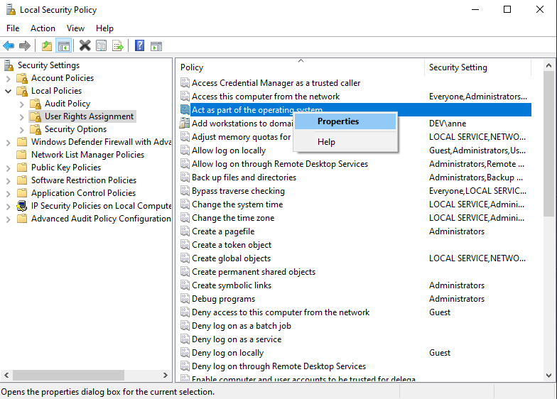Select Security Options in the tree
Viewport: 557px width, 399px height.
(75, 129)
